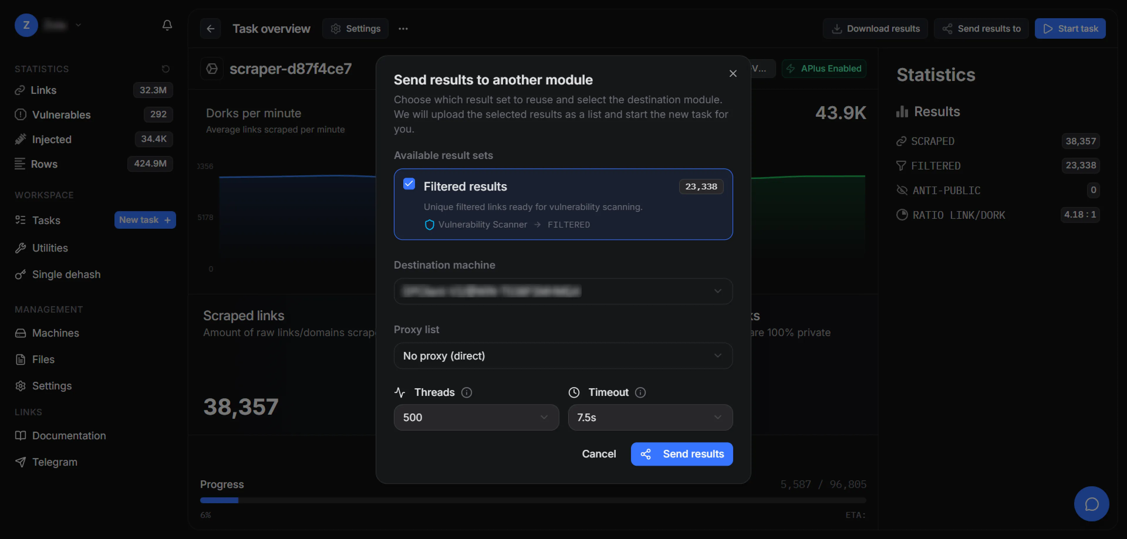Viewport: 1127px width, 539px height.
Task: Open the account name dropdown chevron
Action: click(x=78, y=25)
